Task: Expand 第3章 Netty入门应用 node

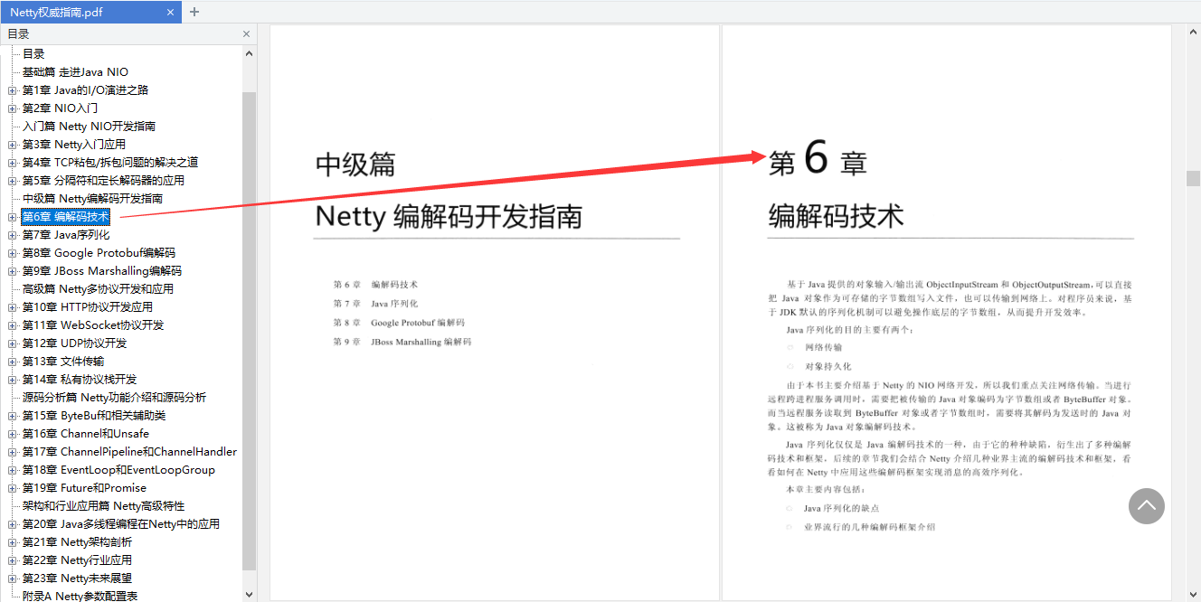Action: tap(12, 145)
